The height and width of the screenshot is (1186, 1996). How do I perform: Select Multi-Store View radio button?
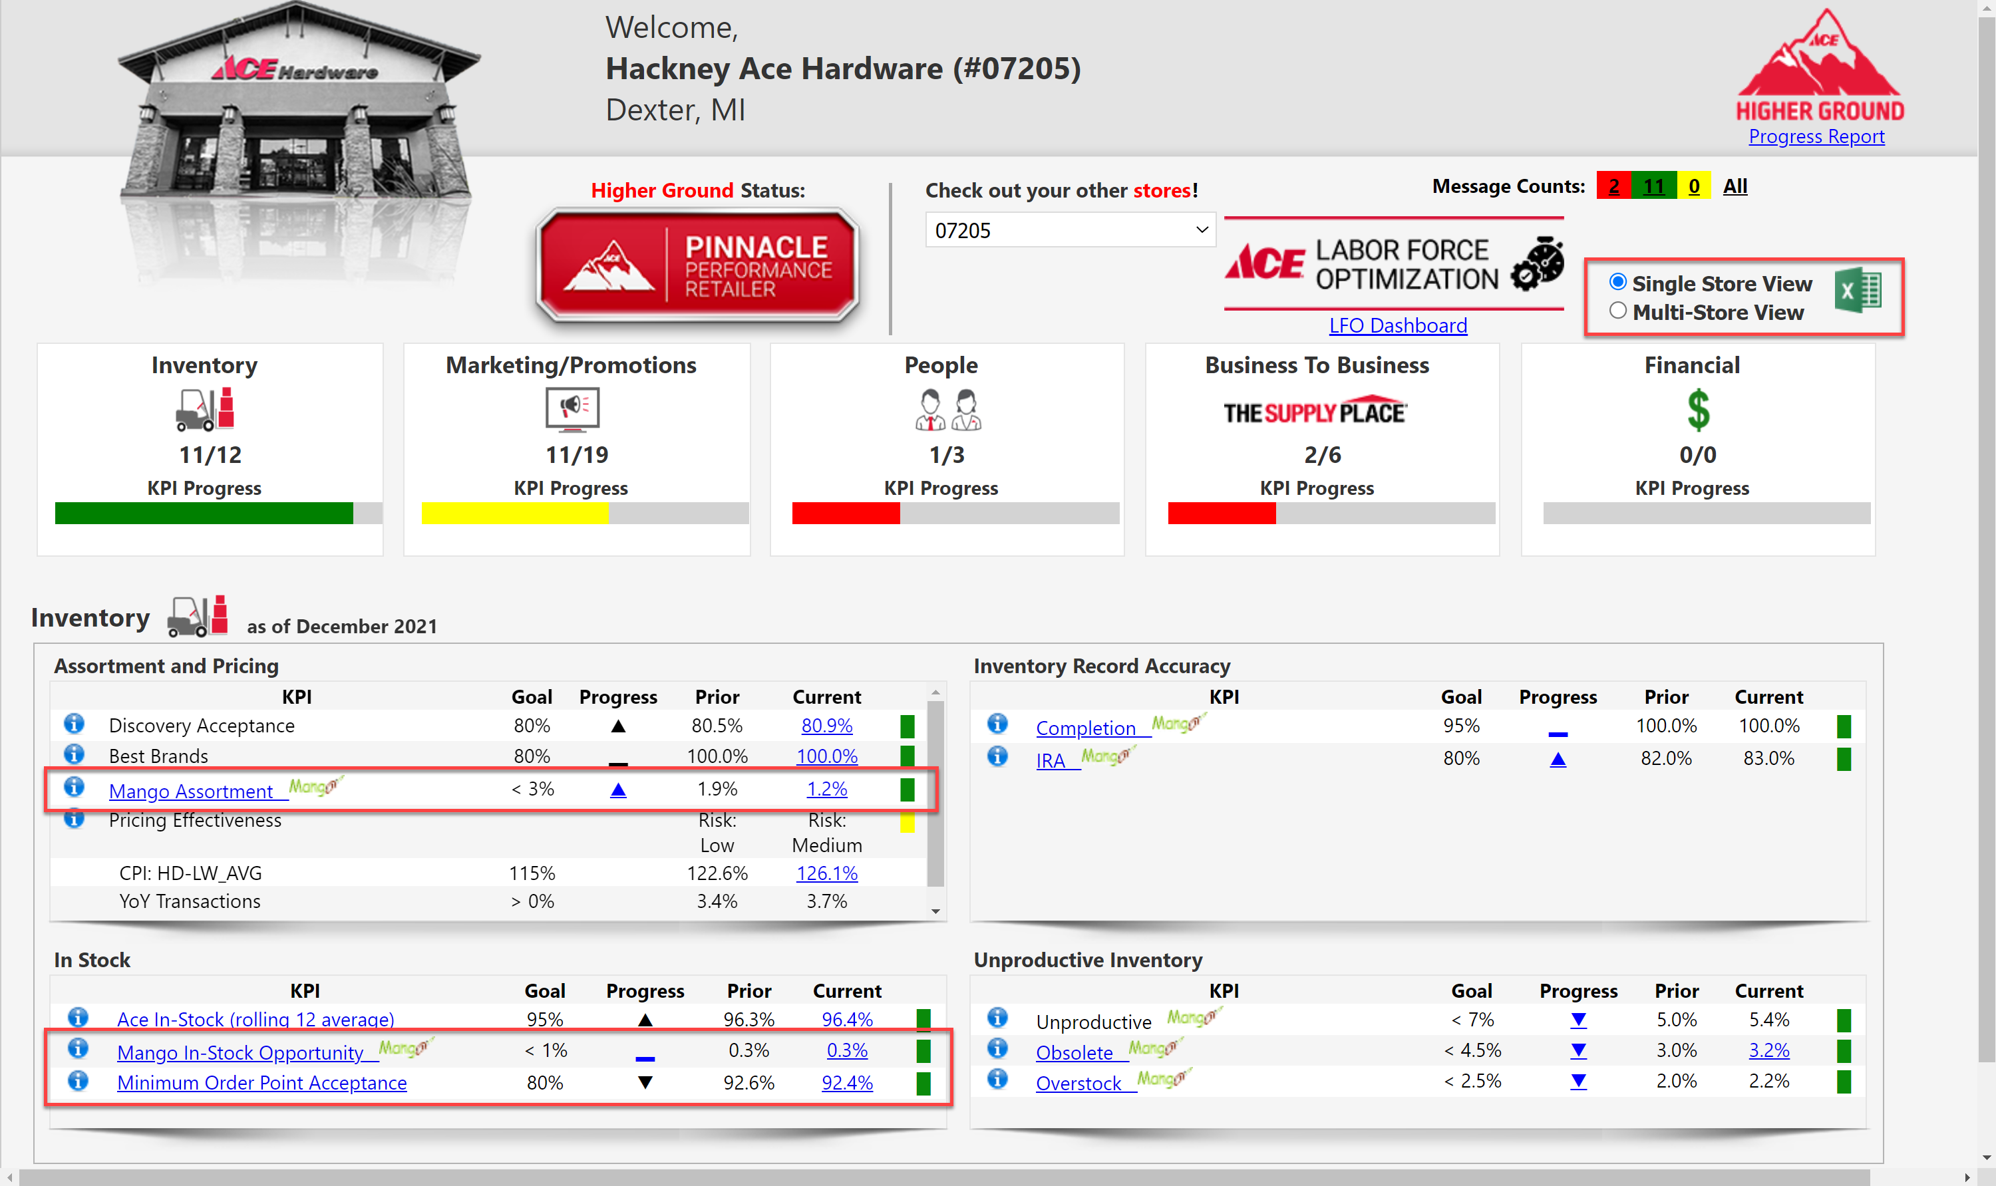(x=1618, y=310)
